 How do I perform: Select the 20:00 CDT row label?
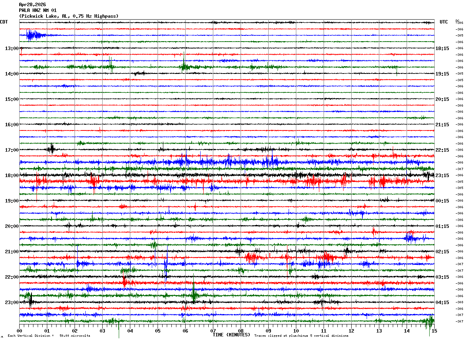[x=12, y=226]
